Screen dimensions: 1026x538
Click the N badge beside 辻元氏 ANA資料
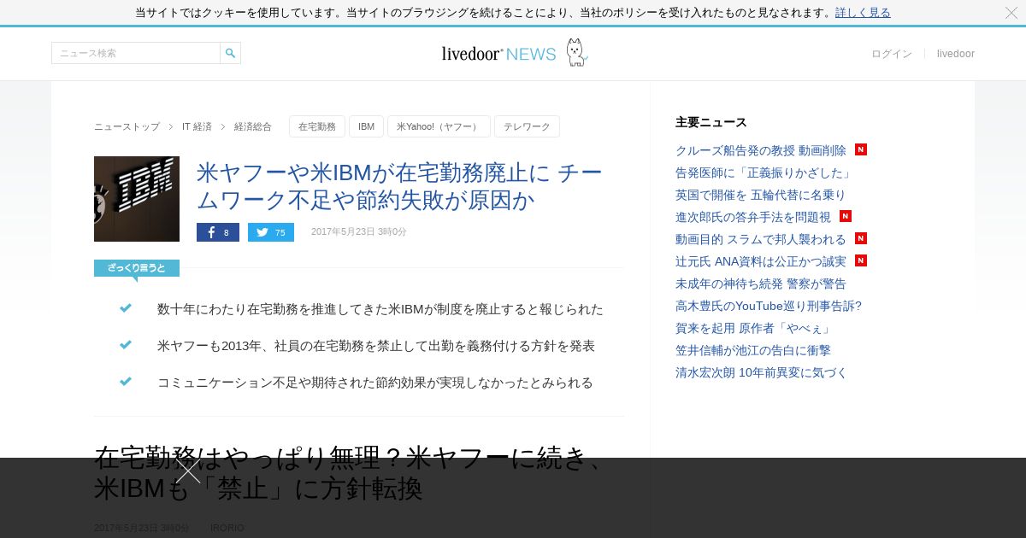861,260
